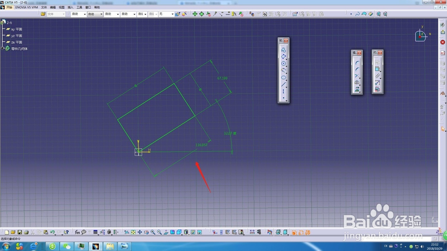447x251 pixels.
Task: Click the red-circle exit icon in right toolbar
Action: 443,42
